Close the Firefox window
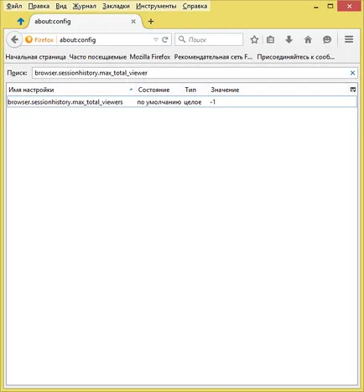The height and width of the screenshot is (392, 364). point(349,6)
